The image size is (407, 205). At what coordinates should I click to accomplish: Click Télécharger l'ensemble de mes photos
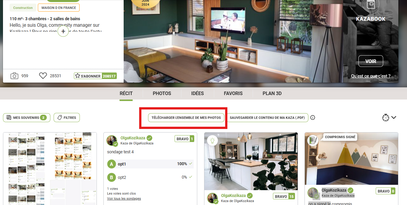(186, 118)
